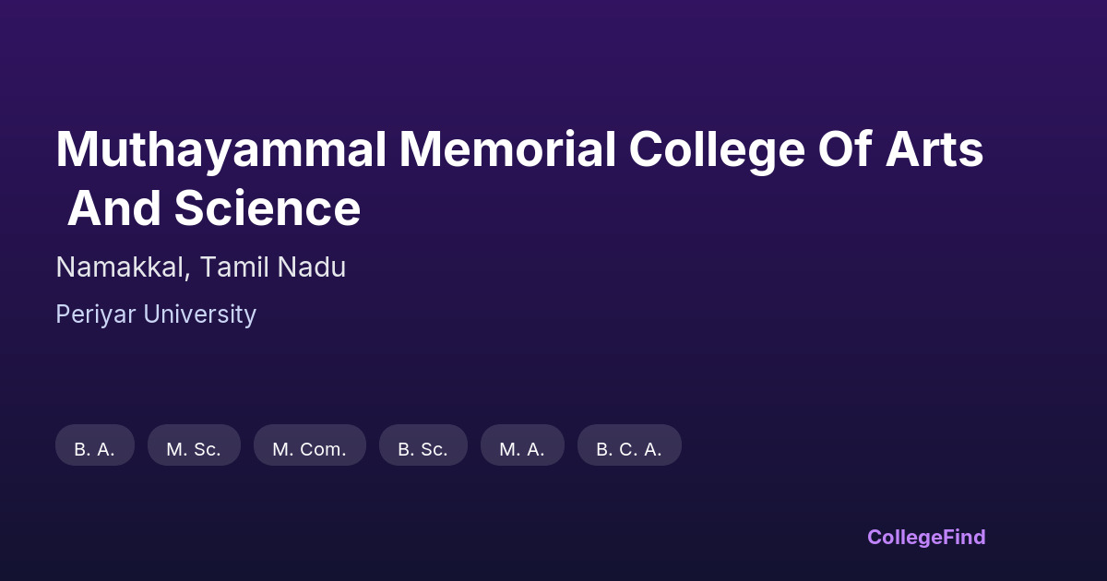Click the Namakkal city name
Viewport: 1107px width, 581px height.
click(x=124, y=267)
